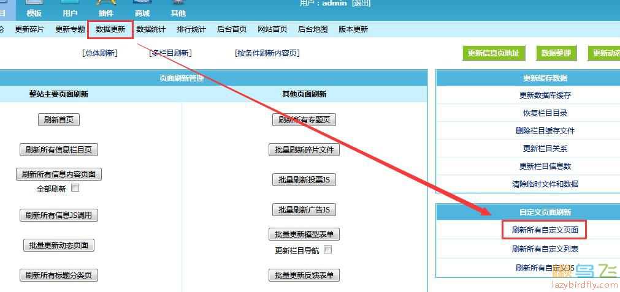Image resolution: width=620 pixels, height=292 pixels.
Task: Open the 商城 top menu icon
Action: [x=142, y=9]
